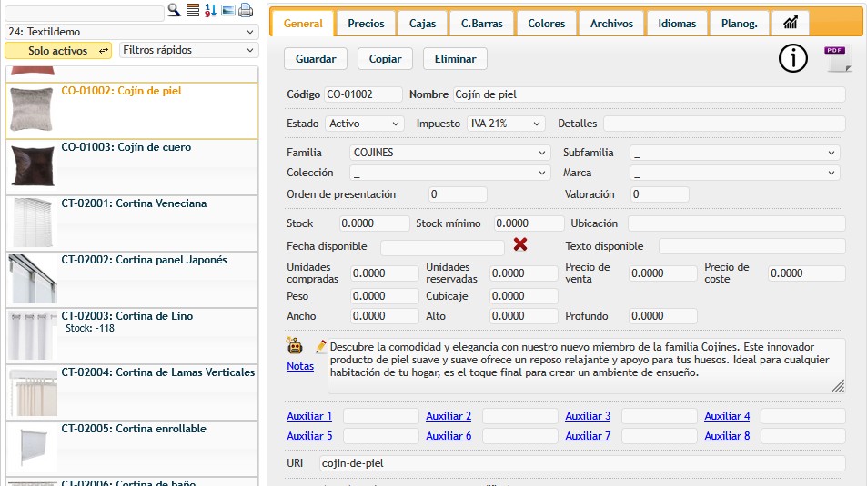
Task: Open the Filtros rápidos dropdown
Action: coord(188,50)
